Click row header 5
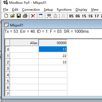Viewport: 102px width, 102px height. point(8,81)
